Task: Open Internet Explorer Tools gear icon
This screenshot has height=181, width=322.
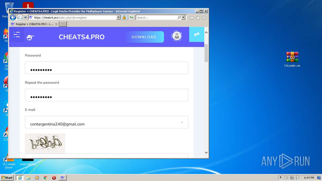Action: coord(204,18)
